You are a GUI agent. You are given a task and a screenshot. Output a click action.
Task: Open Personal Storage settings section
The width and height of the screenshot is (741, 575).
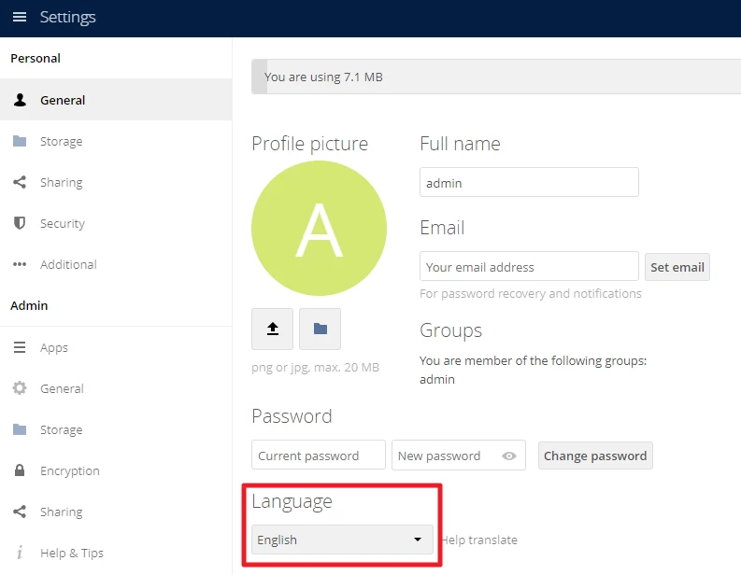(61, 142)
